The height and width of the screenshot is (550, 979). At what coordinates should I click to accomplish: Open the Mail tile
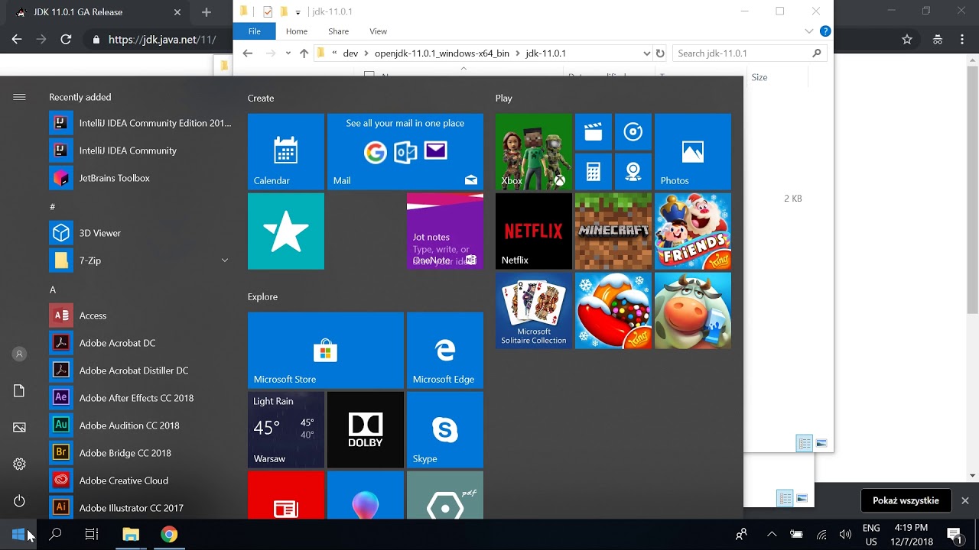tap(405, 151)
